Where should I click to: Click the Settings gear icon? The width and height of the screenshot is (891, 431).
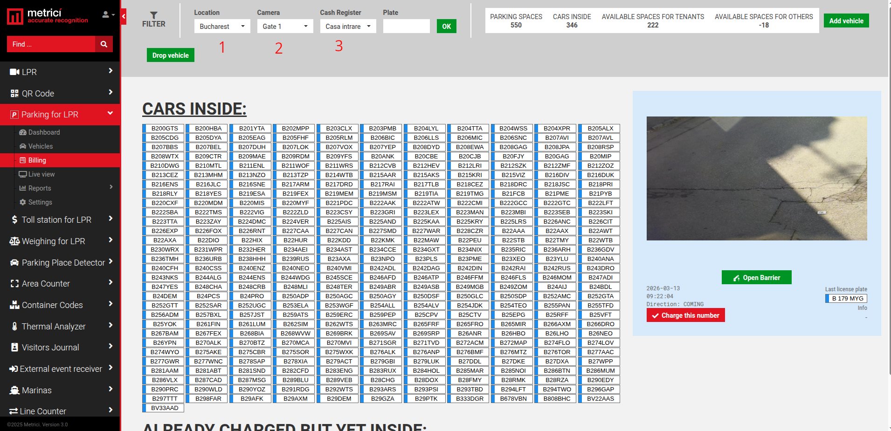23,202
